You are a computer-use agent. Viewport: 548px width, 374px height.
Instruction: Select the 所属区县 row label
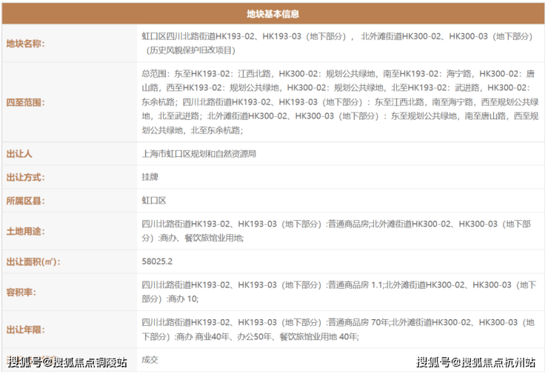point(27,201)
